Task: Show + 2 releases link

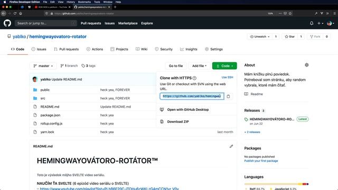Action: tap(252, 132)
